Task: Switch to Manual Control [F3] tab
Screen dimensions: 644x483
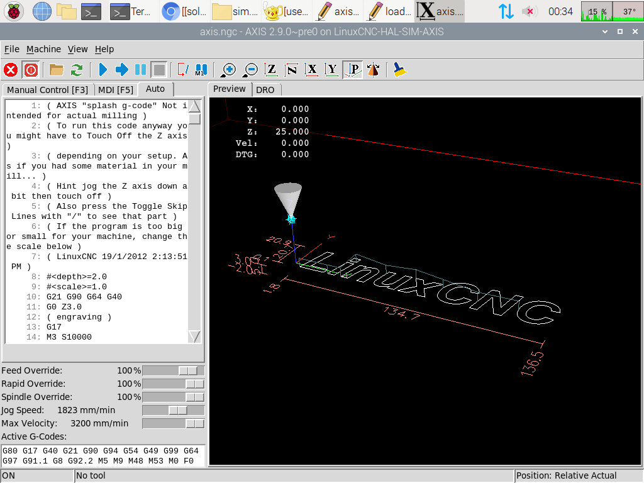Action: pos(48,90)
